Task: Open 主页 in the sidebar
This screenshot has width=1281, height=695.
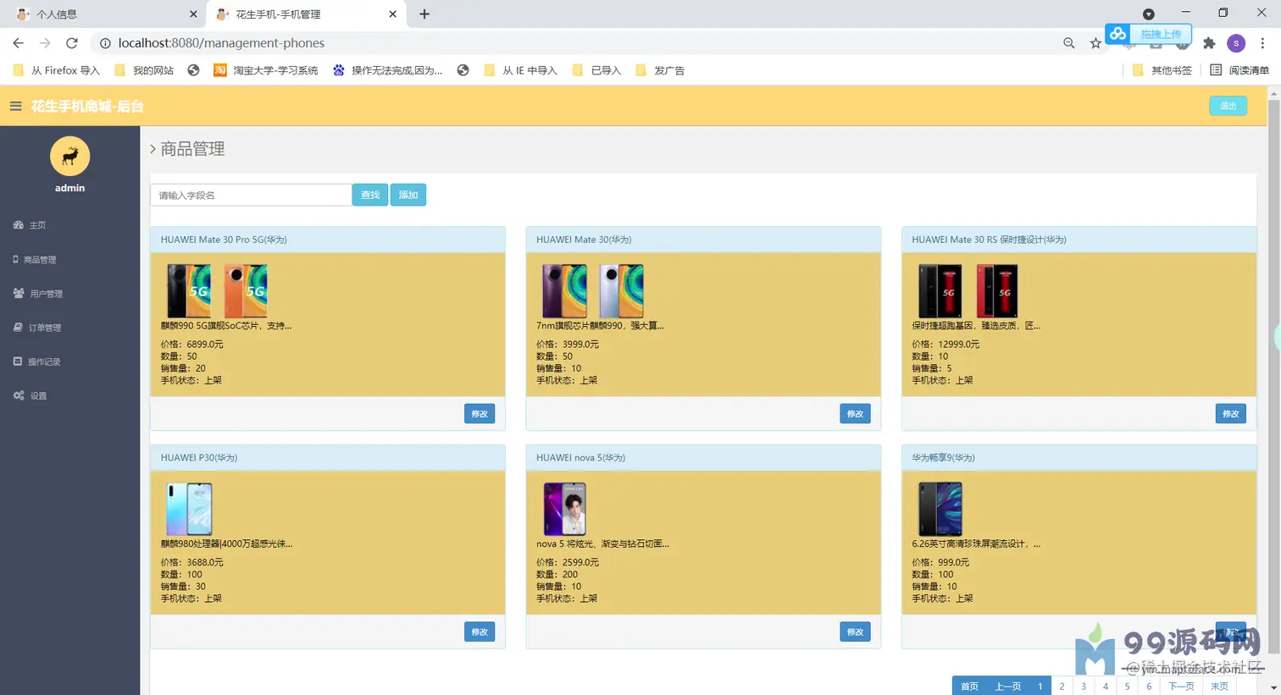Action: point(30,225)
